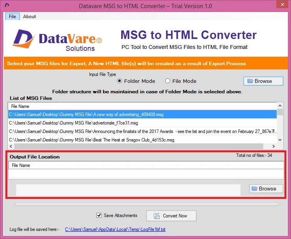Image resolution: width=291 pixels, height=239 pixels.
Task: Open the File menu
Action: (x=12, y=17)
